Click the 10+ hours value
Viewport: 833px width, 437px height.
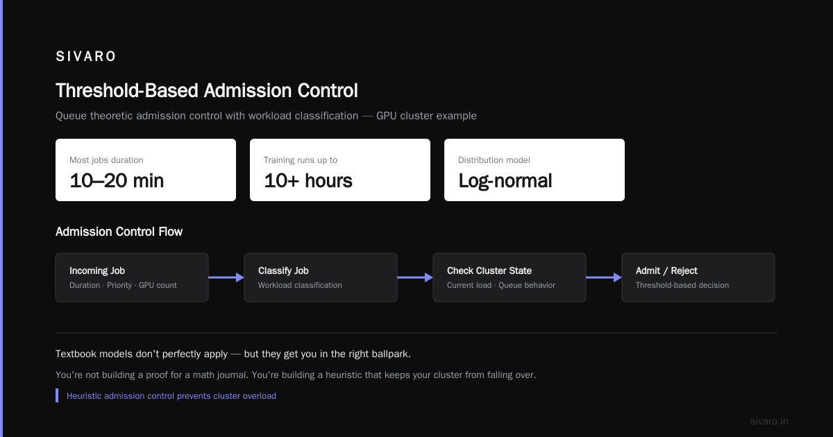pyautogui.click(x=308, y=181)
